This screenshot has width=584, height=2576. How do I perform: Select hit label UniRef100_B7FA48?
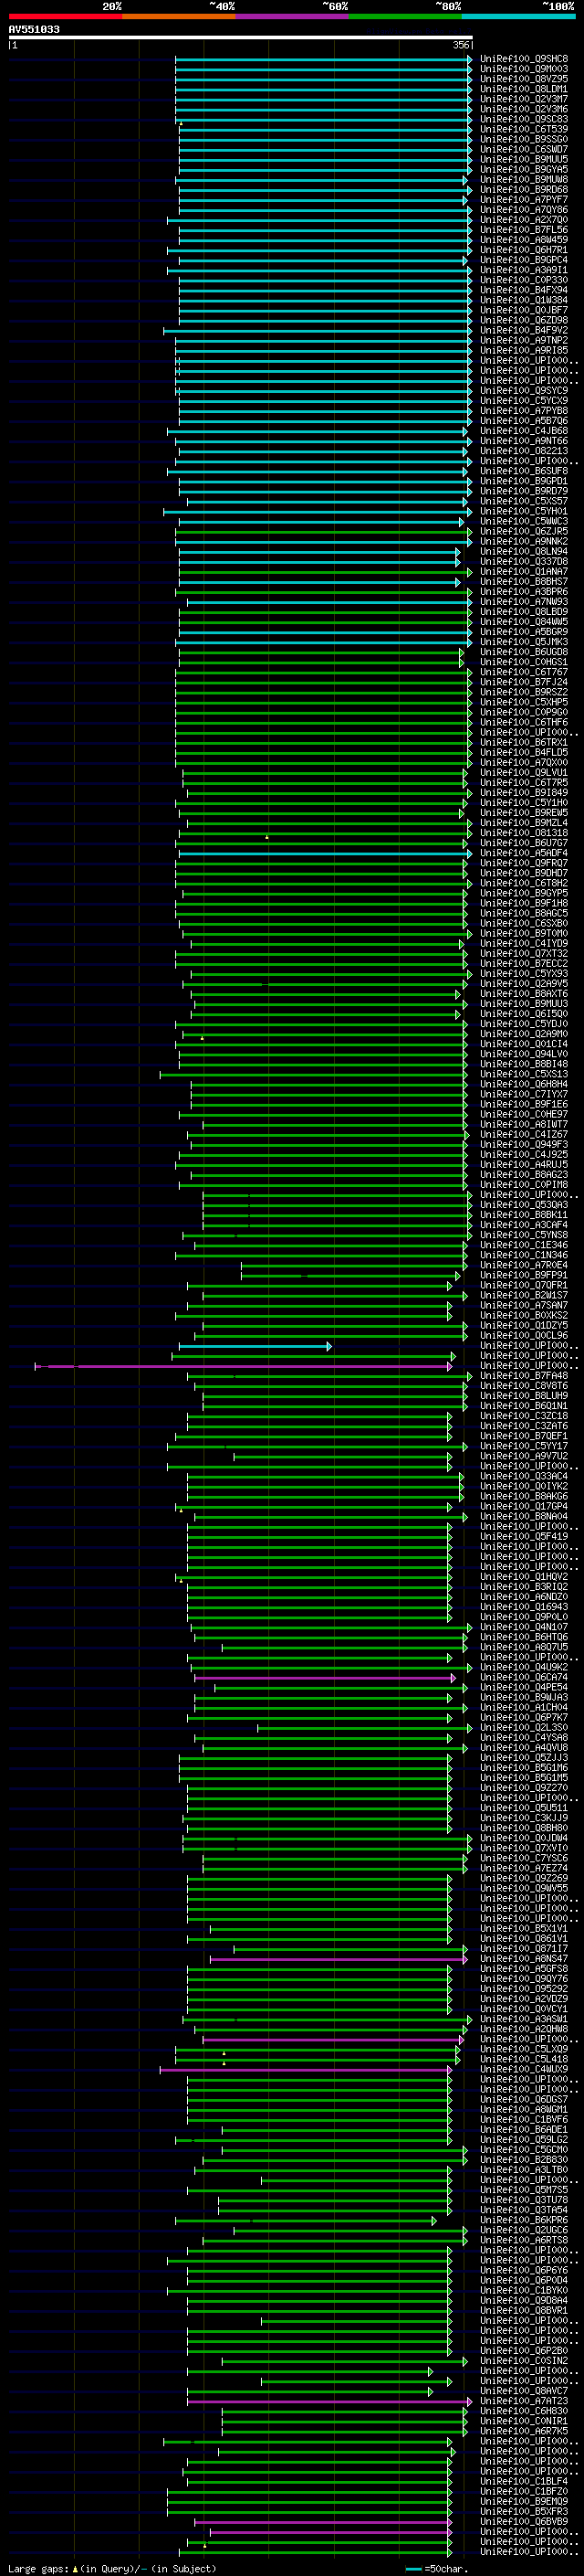(523, 1376)
